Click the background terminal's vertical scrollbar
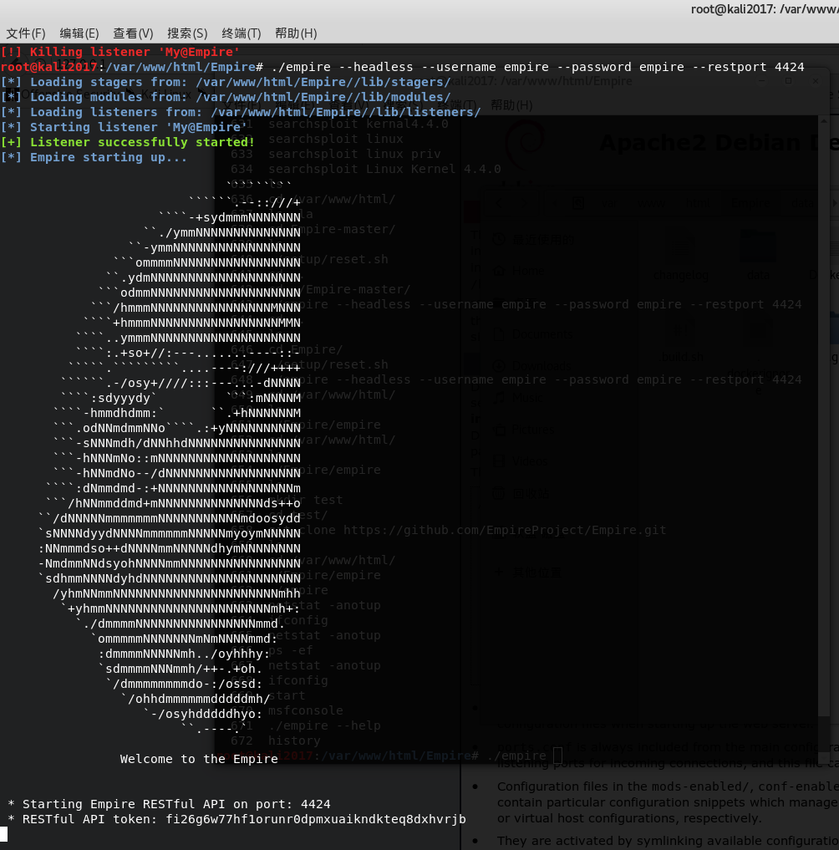The width and height of the screenshot is (839, 850). (x=823, y=418)
